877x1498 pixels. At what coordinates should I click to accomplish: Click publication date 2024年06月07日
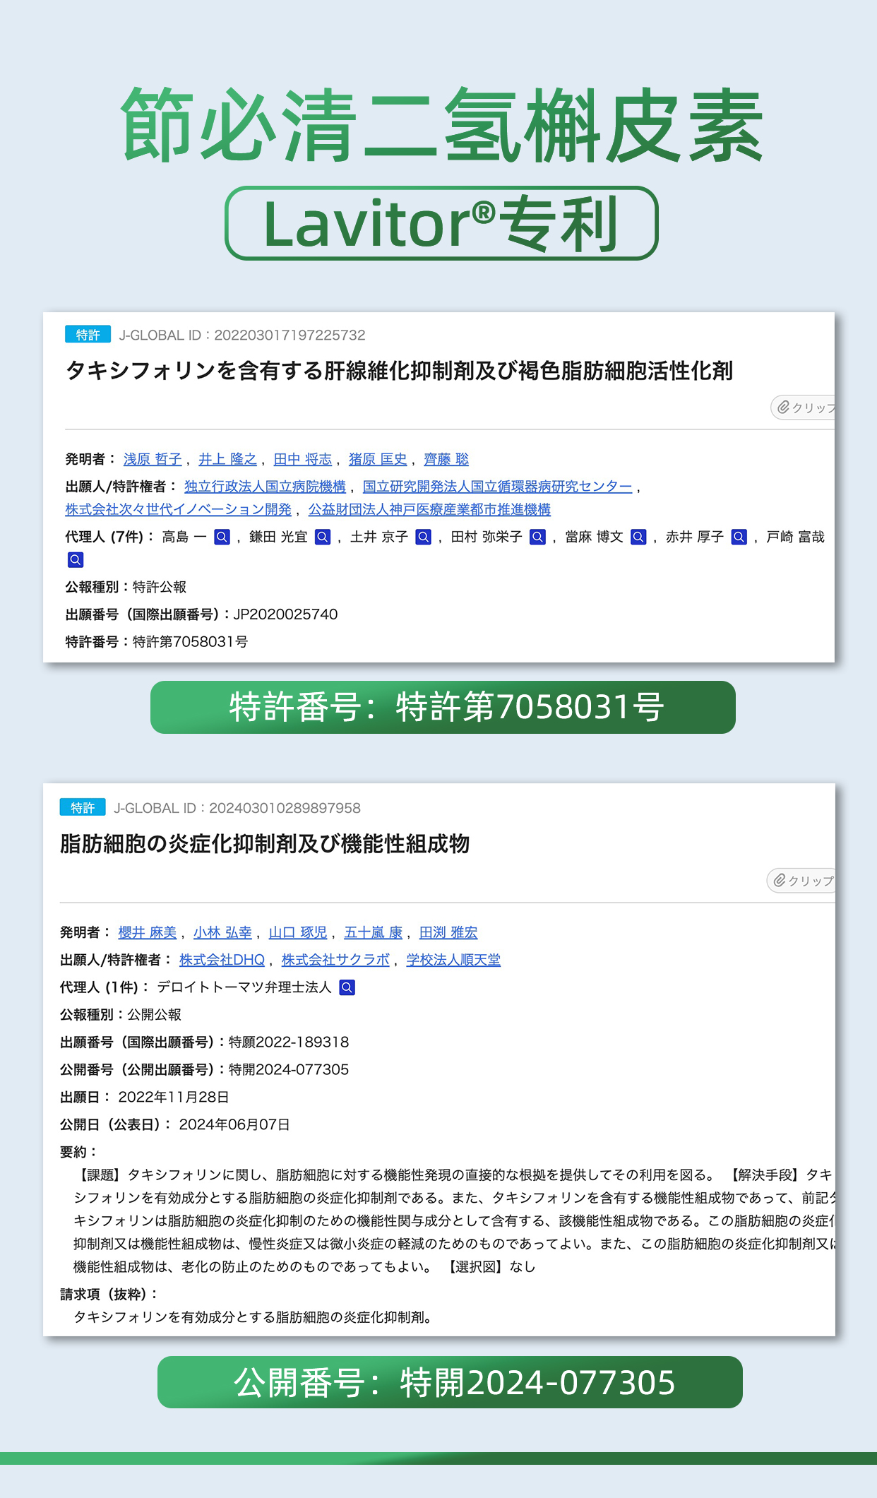click(x=234, y=1125)
